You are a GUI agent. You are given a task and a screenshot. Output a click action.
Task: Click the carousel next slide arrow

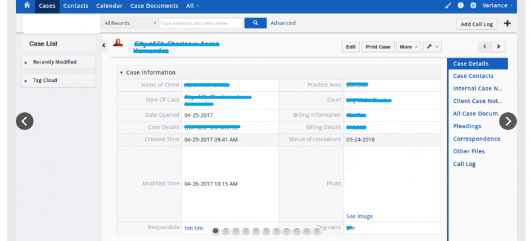tap(507, 121)
